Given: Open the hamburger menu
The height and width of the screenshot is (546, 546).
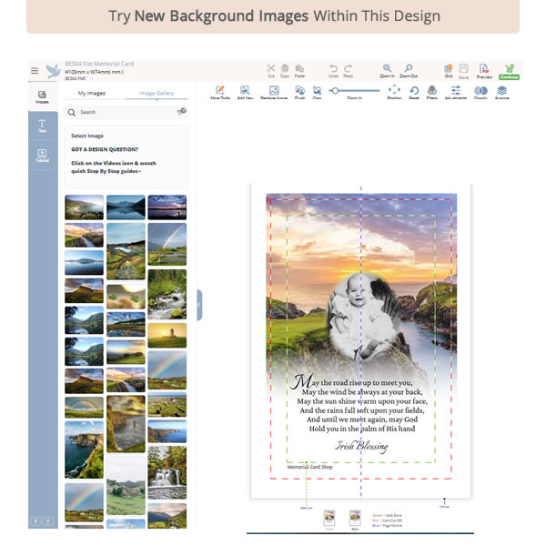Looking at the screenshot, I should click(x=35, y=70).
